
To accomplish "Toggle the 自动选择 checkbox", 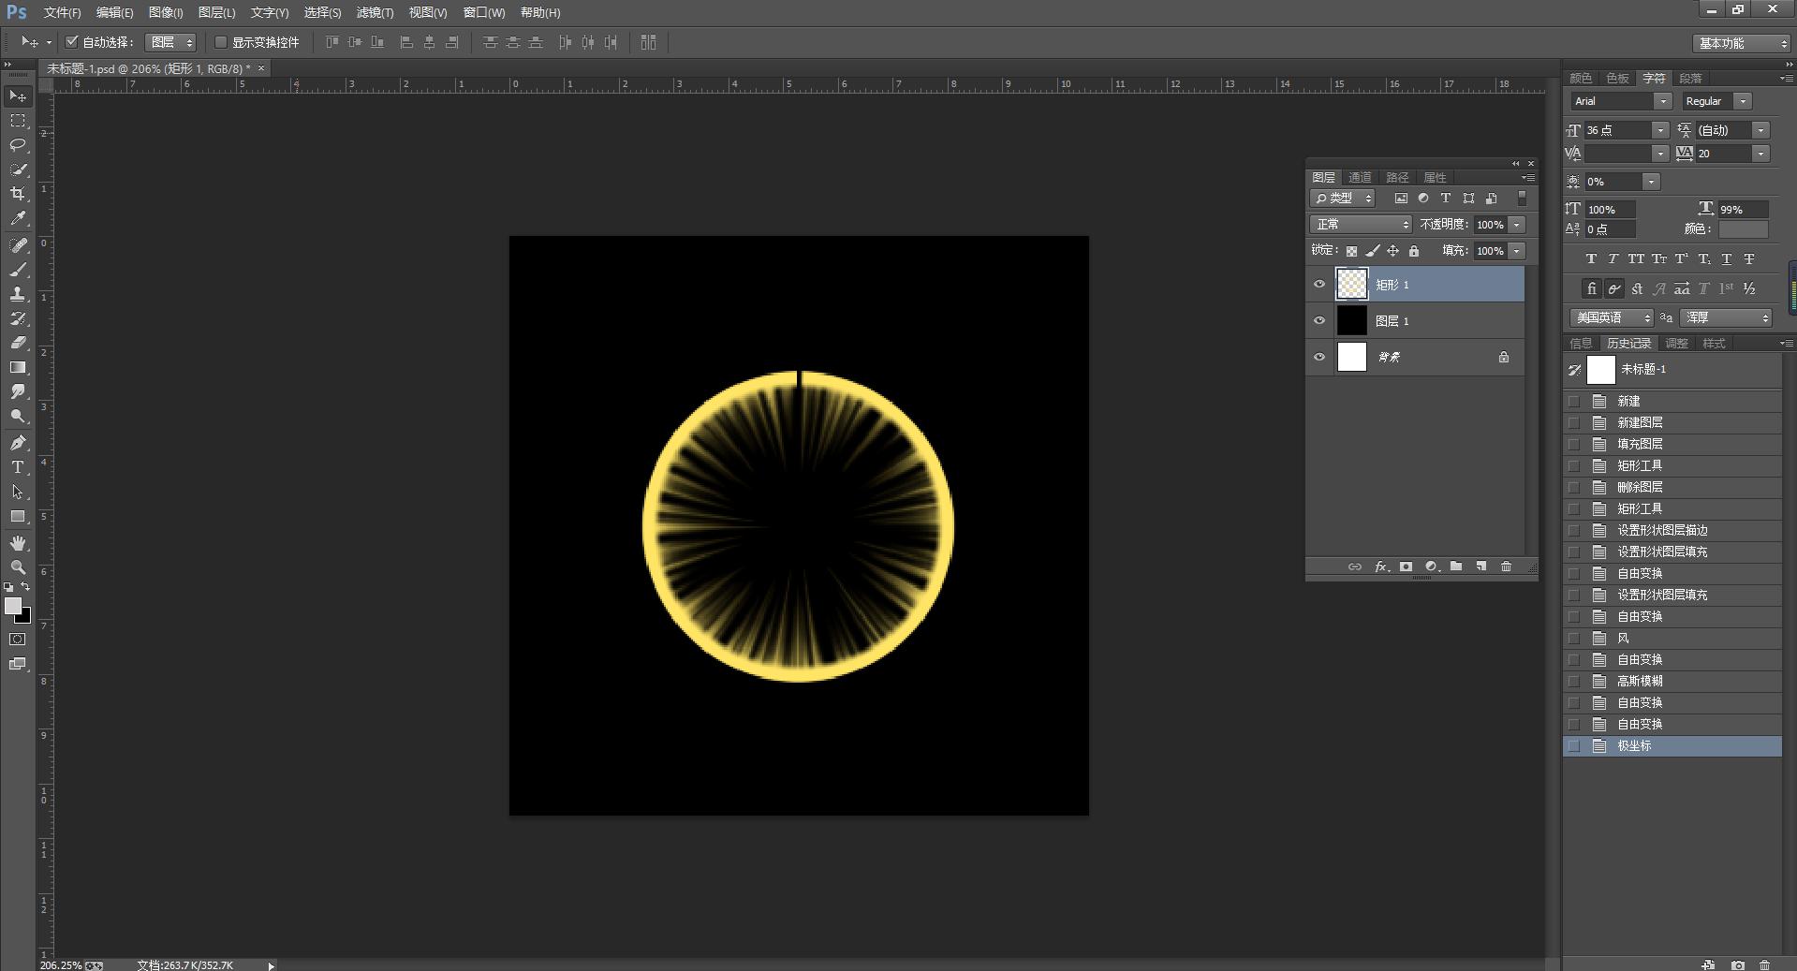I will pos(72,41).
